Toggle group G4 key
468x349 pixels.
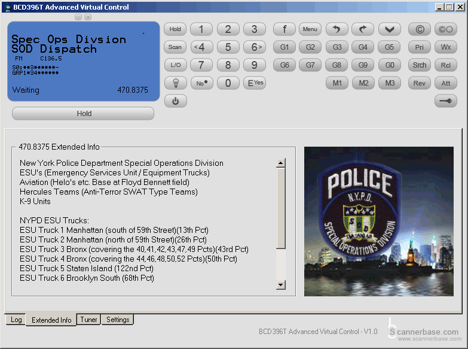pos(363,47)
